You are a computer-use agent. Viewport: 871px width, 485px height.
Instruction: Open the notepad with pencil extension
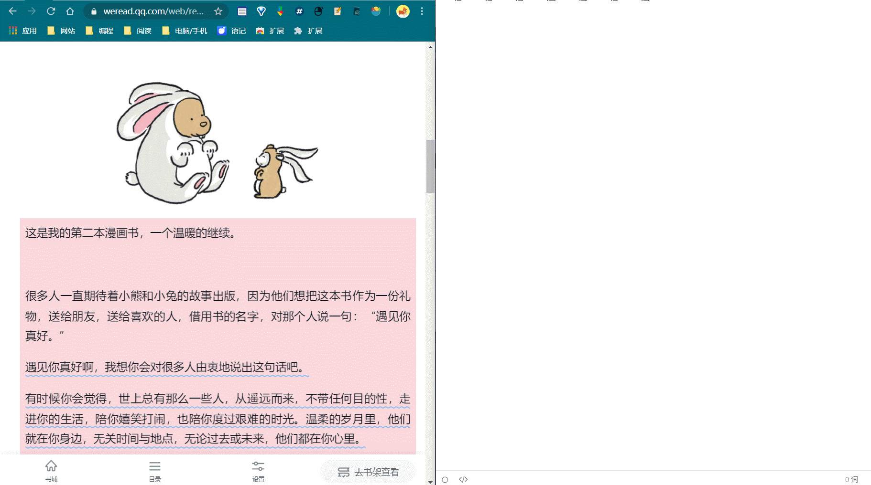coord(338,11)
